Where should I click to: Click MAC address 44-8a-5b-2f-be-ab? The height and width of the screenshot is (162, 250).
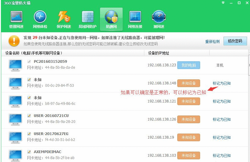[x=60, y=158]
